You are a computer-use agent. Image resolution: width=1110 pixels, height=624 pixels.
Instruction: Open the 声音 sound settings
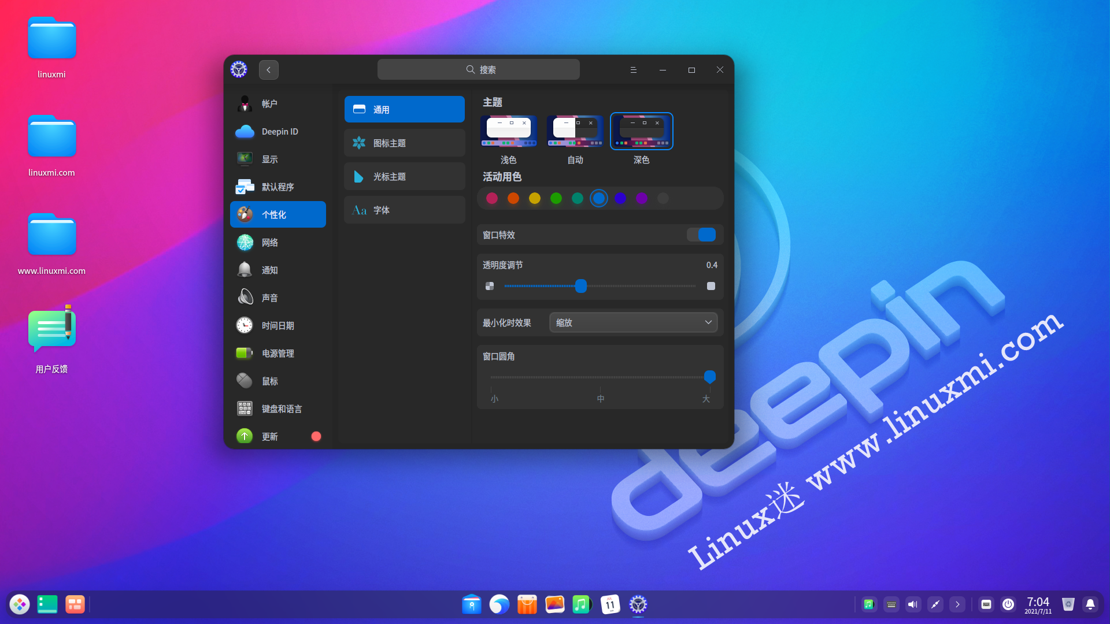click(x=278, y=298)
